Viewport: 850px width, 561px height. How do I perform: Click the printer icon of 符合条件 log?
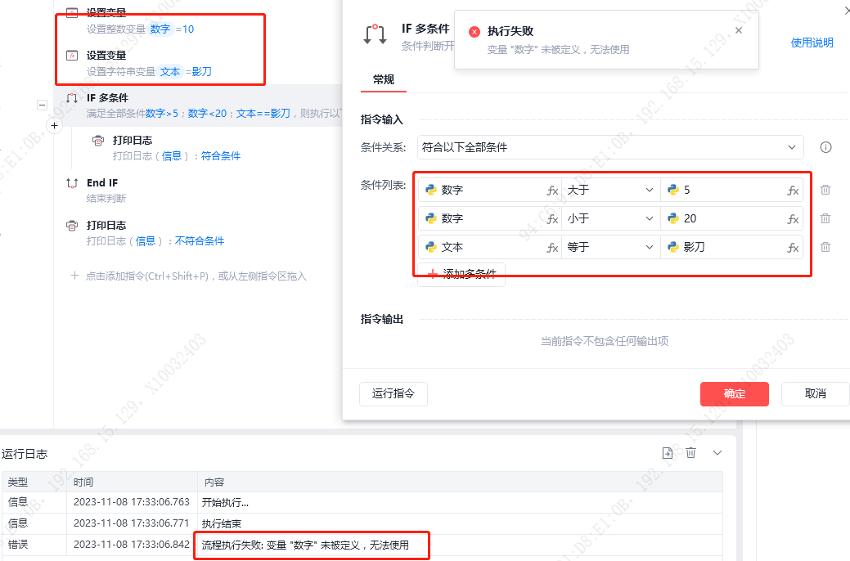tap(98, 141)
